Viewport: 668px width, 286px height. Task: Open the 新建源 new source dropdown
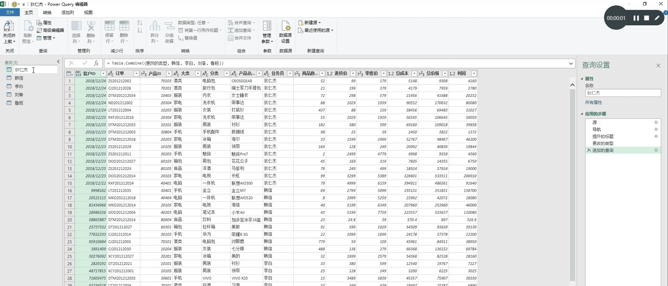[x=309, y=22]
